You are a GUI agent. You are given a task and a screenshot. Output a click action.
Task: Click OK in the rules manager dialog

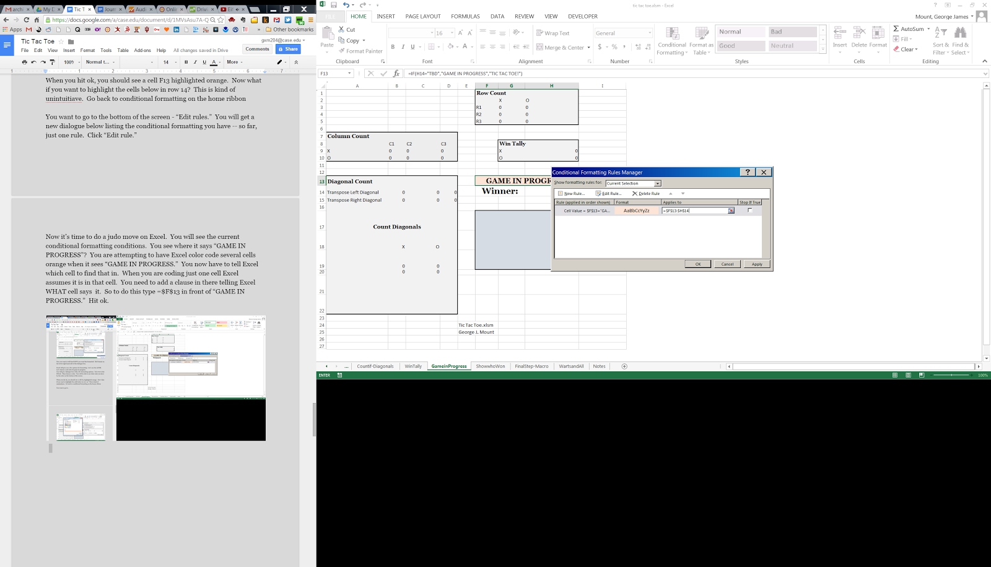point(697,264)
